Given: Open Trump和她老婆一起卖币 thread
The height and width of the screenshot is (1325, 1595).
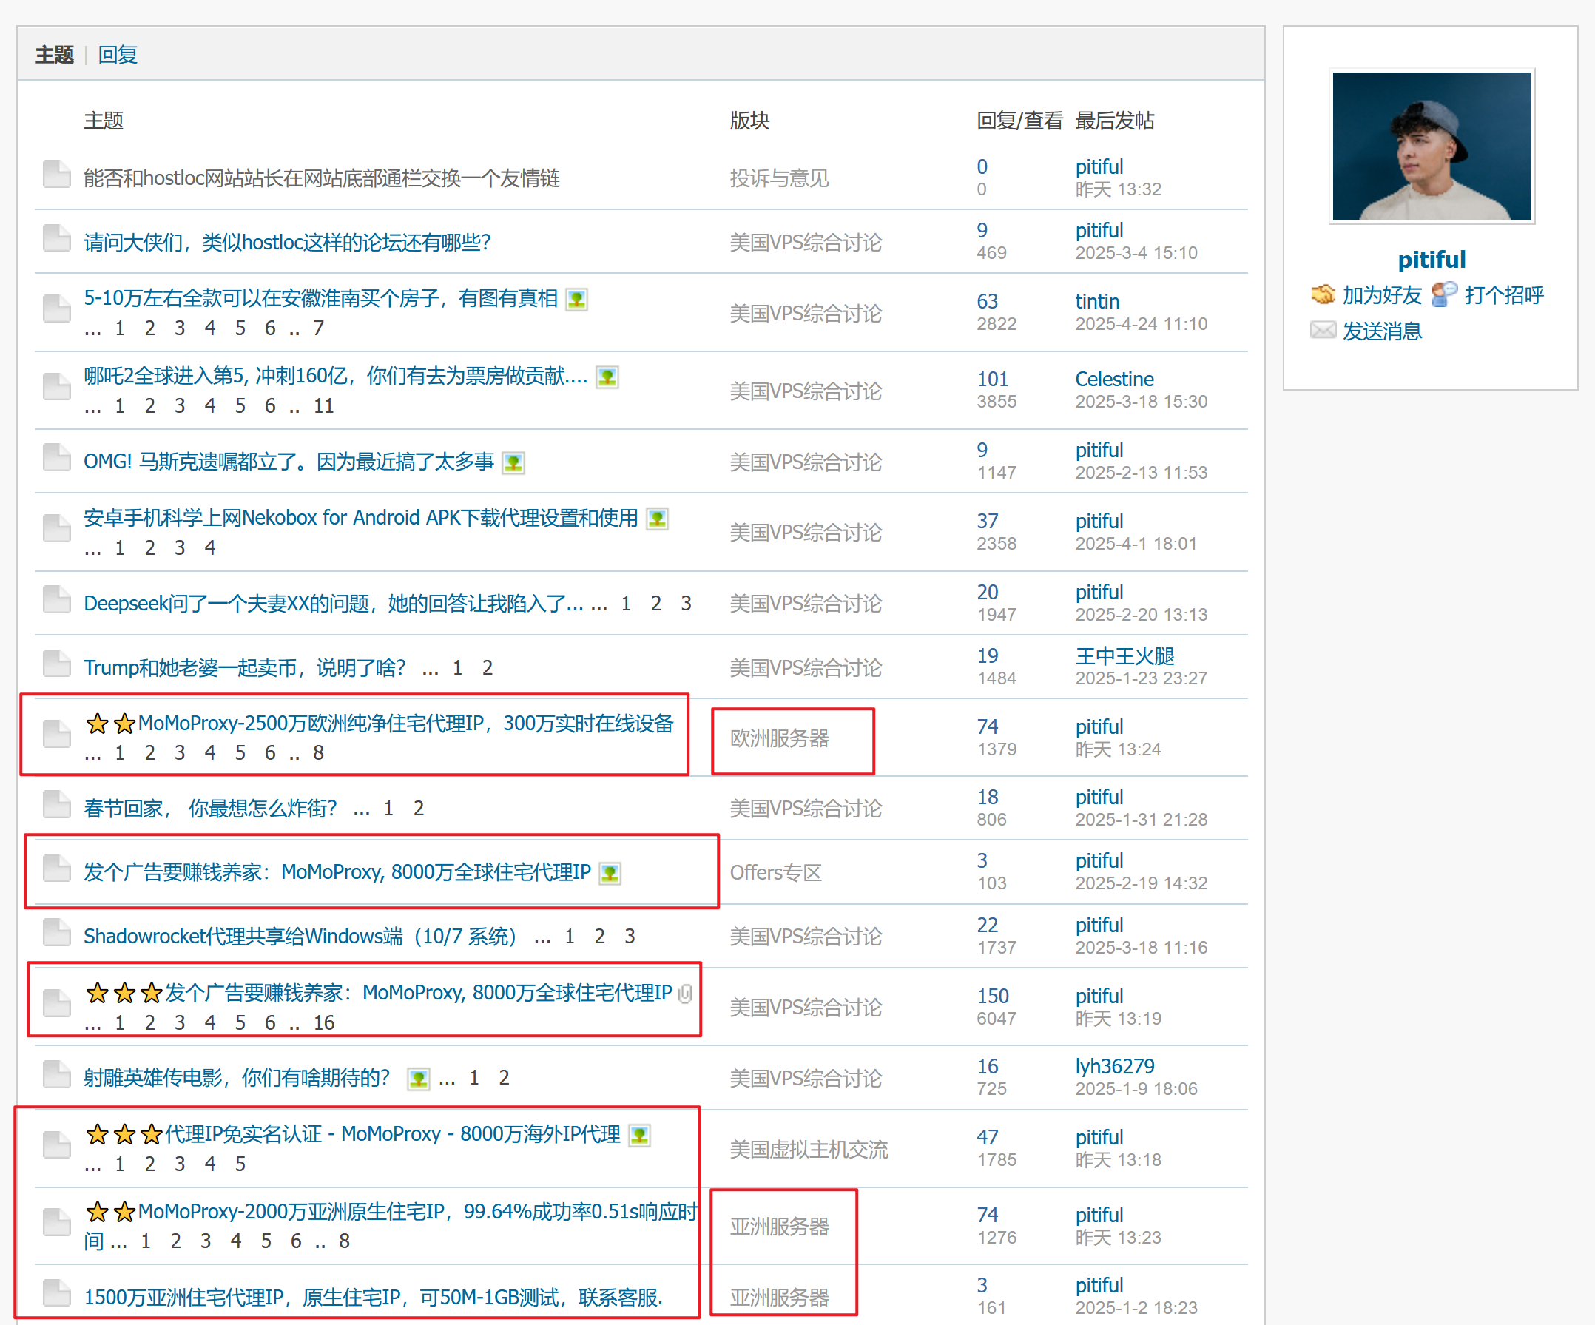Looking at the screenshot, I should click(x=245, y=668).
